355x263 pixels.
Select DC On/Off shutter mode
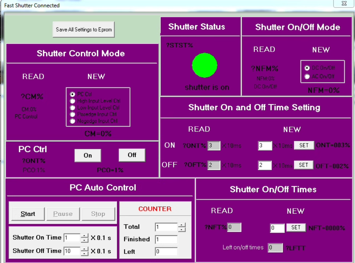click(x=307, y=68)
